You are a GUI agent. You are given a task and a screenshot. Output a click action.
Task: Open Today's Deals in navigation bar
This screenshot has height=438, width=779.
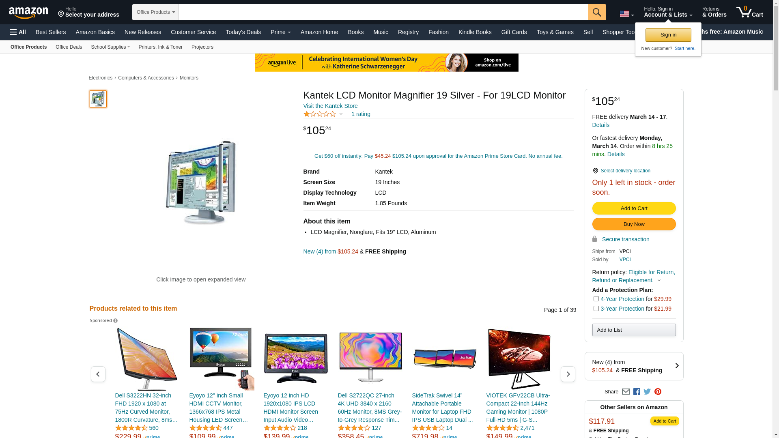243,32
